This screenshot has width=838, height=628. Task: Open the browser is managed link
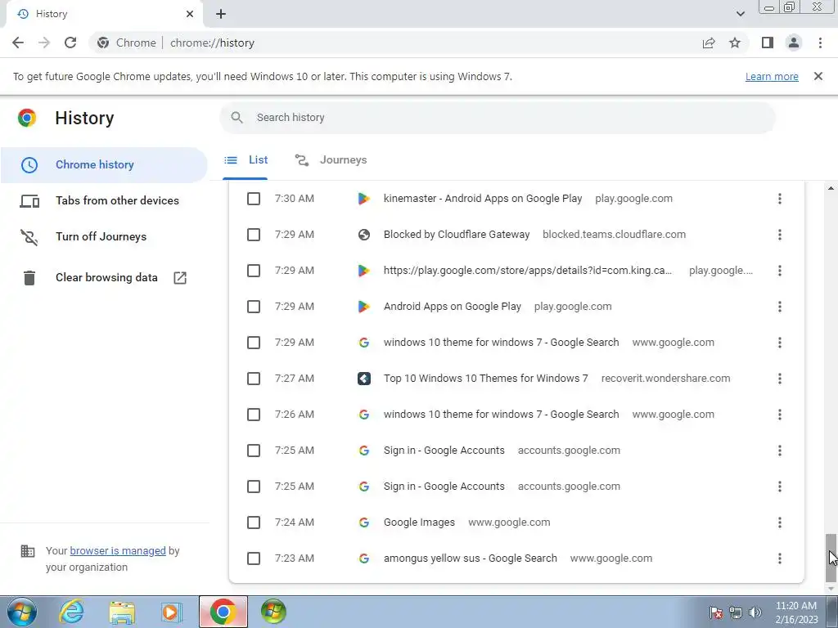pyautogui.click(x=118, y=550)
